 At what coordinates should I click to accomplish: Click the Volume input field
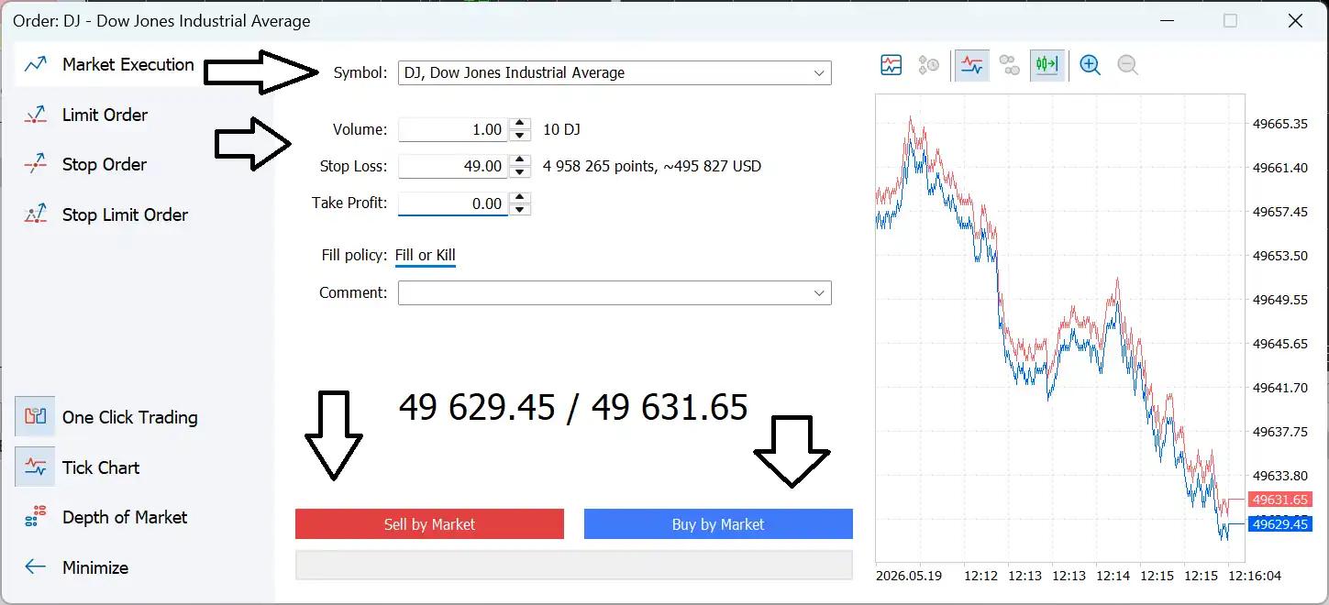[x=452, y=129]
